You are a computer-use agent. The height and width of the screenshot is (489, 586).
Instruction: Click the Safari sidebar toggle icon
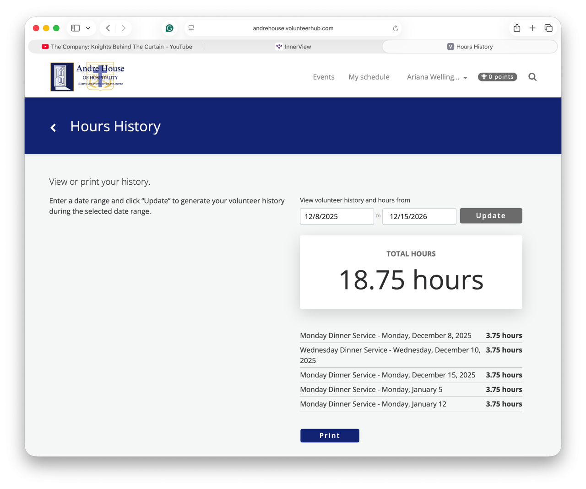(x=76, y=28)
